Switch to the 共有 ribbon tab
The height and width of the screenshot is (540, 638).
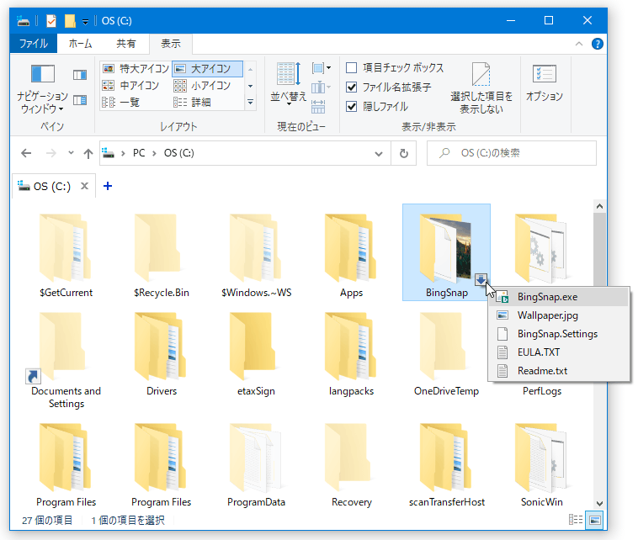(x=126, y=44)
